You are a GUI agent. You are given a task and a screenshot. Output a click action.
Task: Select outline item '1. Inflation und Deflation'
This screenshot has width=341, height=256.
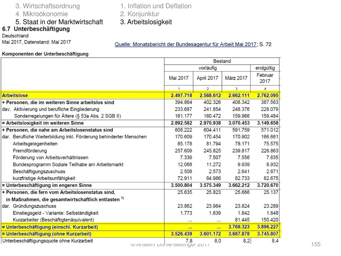coord(156,6)
